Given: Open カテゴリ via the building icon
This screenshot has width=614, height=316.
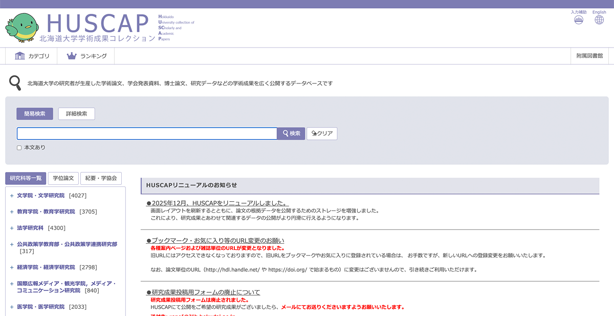Looking at the screenshot, I should coord(19,56).
